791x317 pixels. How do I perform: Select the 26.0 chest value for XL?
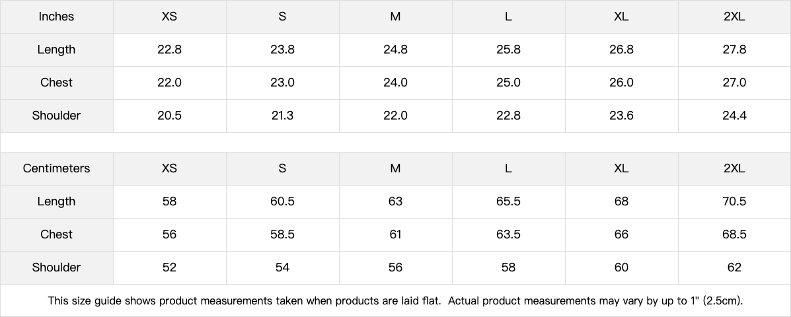[621, 83]
